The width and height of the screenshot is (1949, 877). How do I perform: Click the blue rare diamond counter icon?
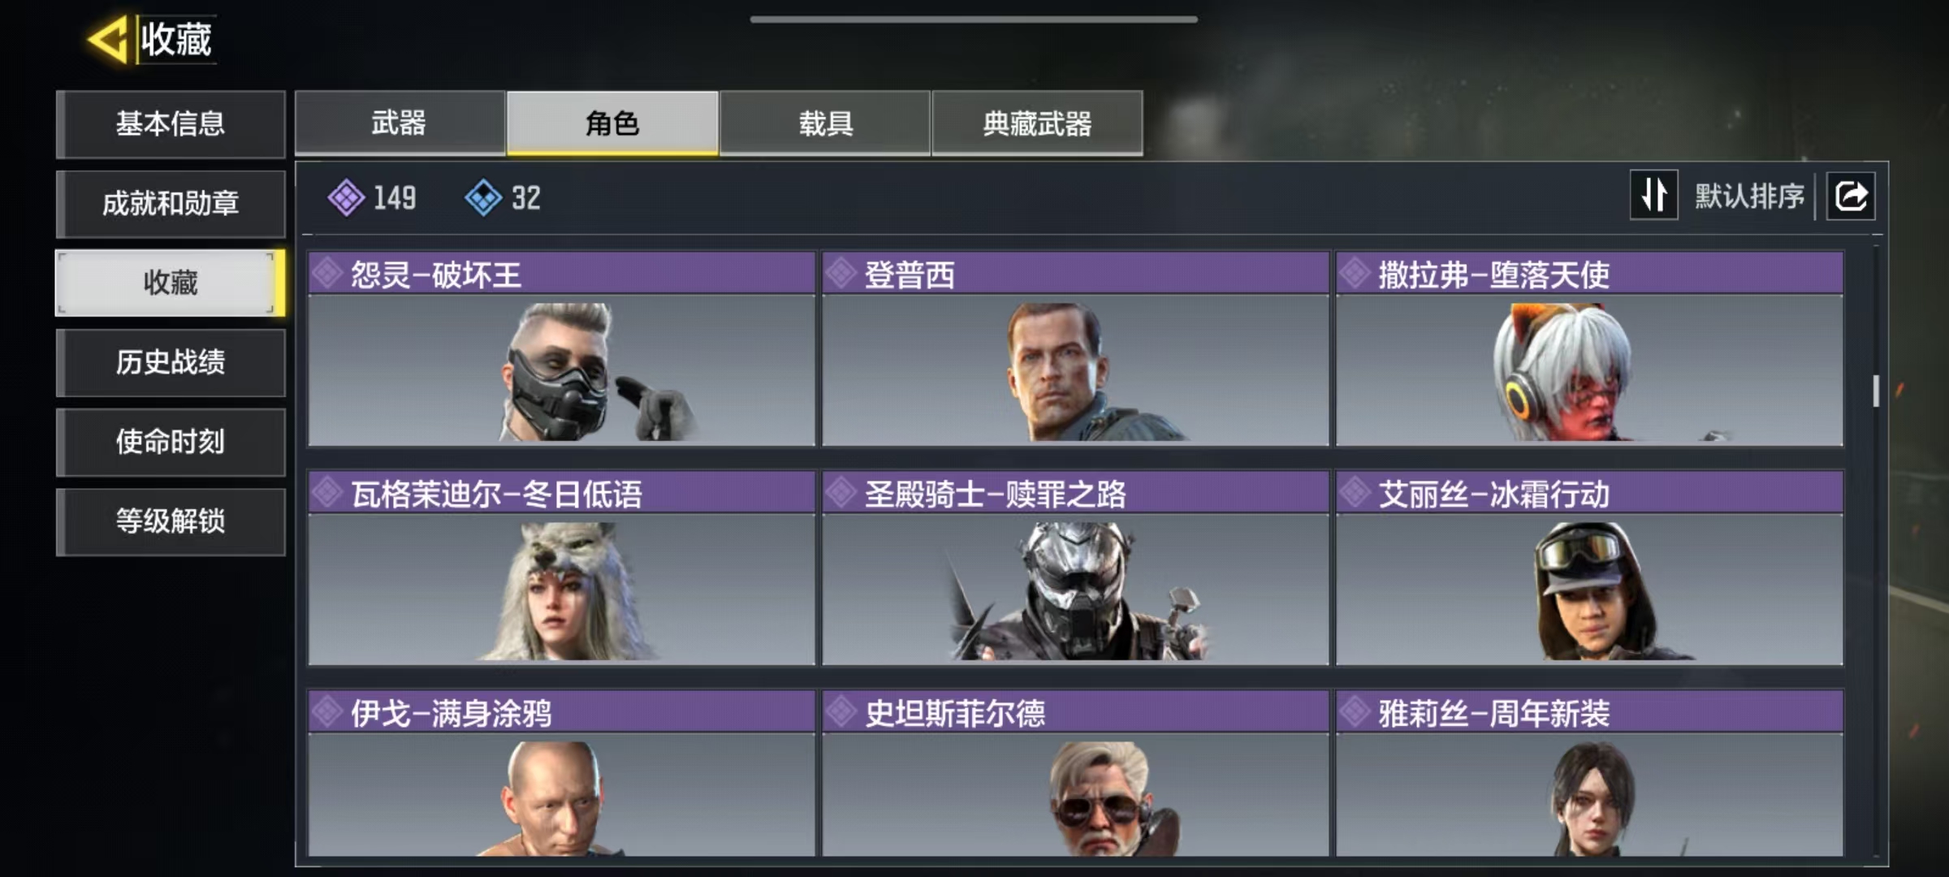coord(483,197)
